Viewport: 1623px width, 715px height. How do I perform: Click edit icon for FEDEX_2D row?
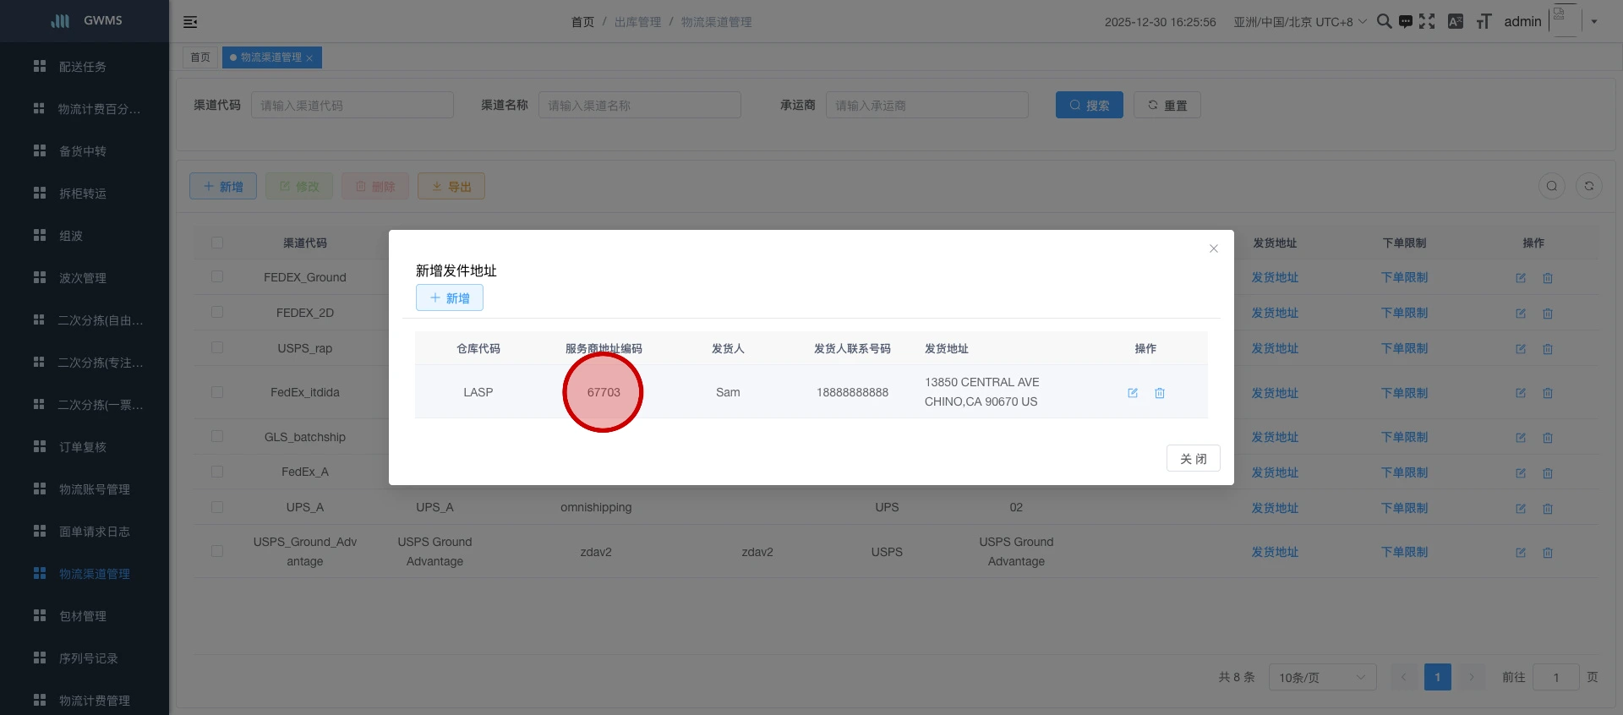coord(1521,314)
